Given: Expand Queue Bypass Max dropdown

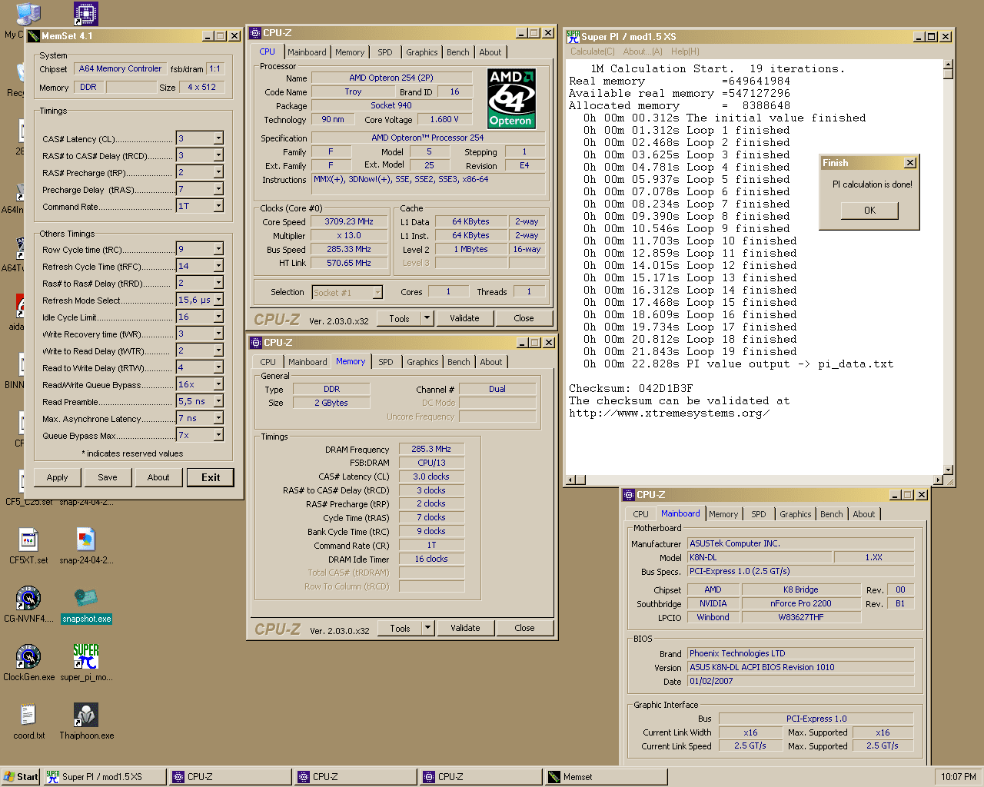Looking at the screenshot, I should tap(218, 435).
